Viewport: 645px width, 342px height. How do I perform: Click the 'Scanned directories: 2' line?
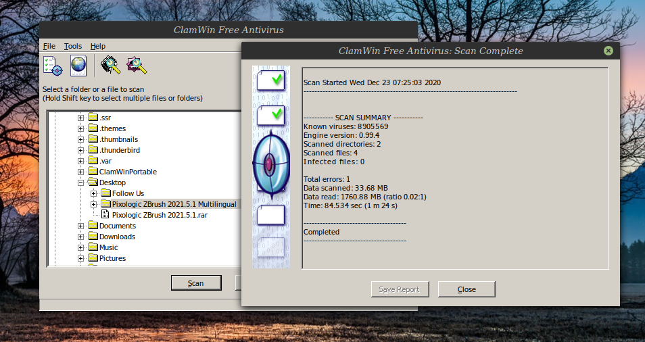click(342, 144)
